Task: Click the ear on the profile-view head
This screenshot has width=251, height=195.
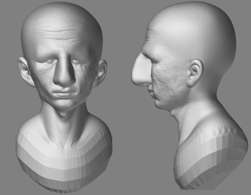Action: point(195,73)
